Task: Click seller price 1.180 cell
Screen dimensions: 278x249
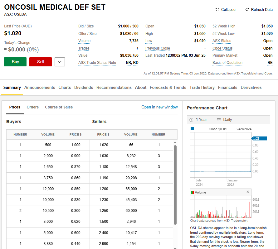Action: [x=104, y=167]
